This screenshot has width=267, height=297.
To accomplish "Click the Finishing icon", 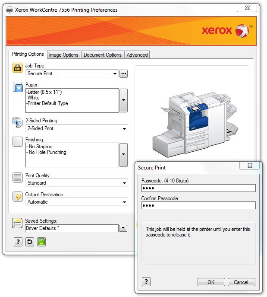I will pos(18,142).
